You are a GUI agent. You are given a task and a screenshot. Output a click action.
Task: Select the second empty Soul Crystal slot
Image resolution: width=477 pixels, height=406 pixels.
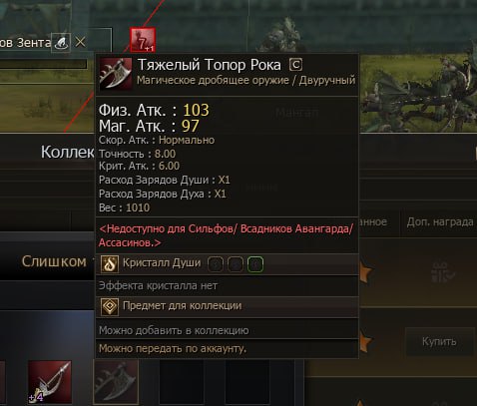coord(236,264)
